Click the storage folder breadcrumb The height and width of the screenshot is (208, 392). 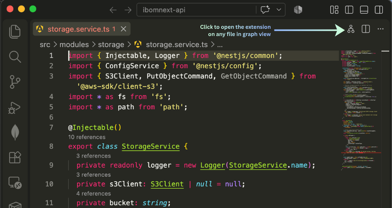coord(111,45)
